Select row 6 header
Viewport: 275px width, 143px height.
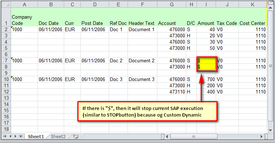tap(6, 54)
